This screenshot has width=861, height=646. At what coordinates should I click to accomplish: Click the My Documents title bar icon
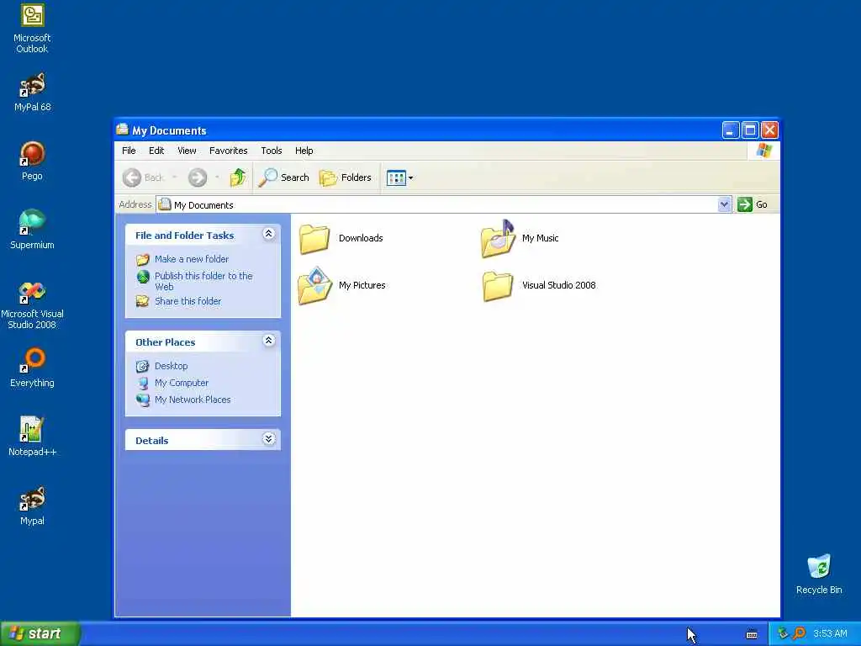(x=123, y=130)
